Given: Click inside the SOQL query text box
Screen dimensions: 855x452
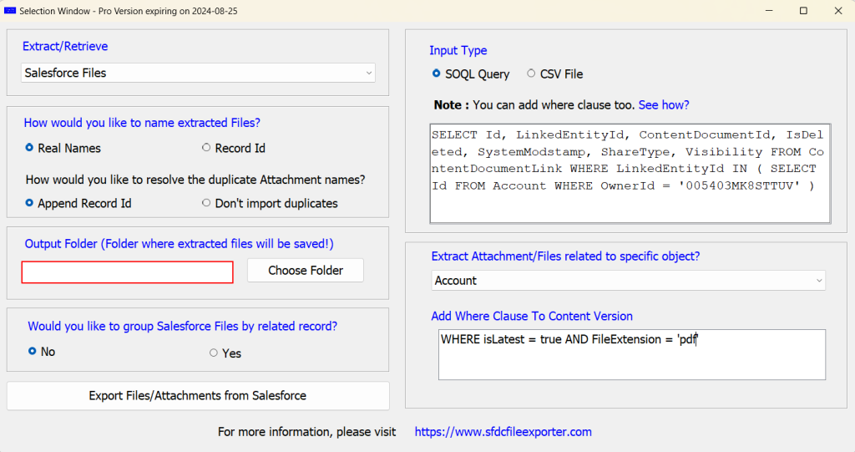Looking at the screenshot, I should click(630, 174).
